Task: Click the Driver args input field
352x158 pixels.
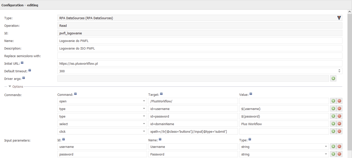Action: [x=193, y=79]
